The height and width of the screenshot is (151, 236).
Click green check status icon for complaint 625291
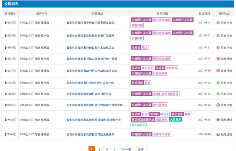(x=218, y=35)
